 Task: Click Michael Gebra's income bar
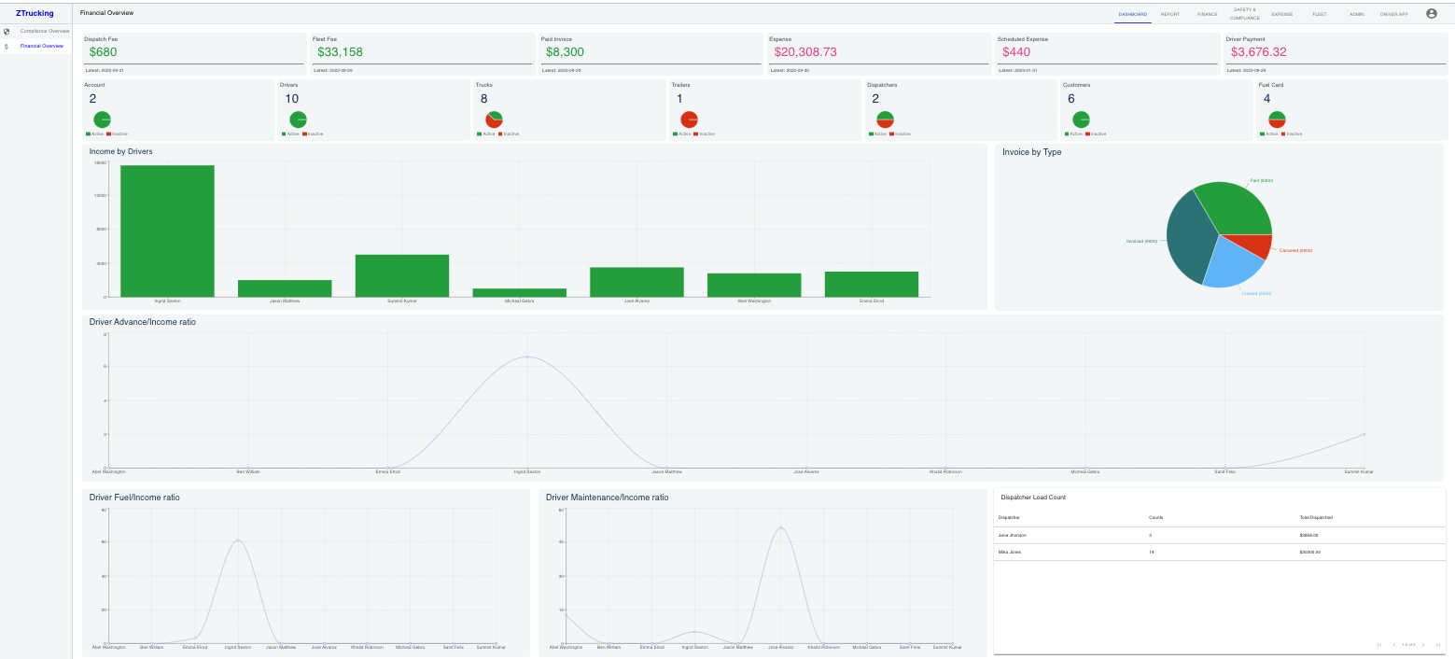pos(519,292)
